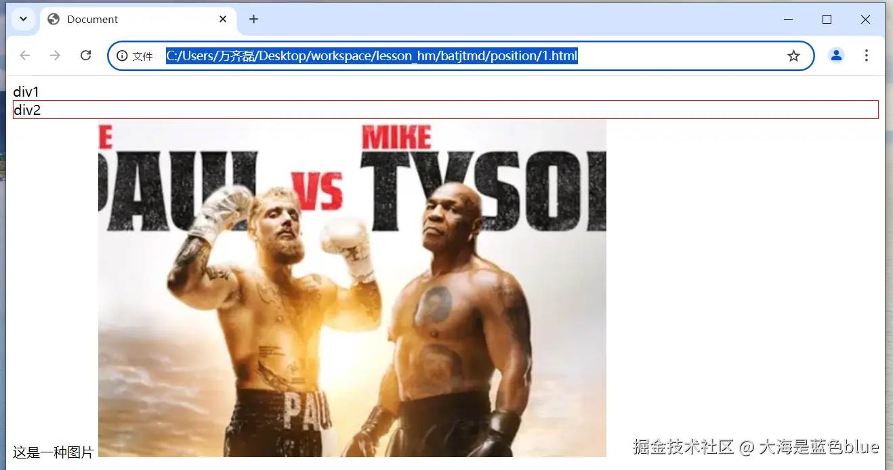Click the Paul vs Tyson poster image
Screen dimensions: 893x470
[x=352, y=287]
